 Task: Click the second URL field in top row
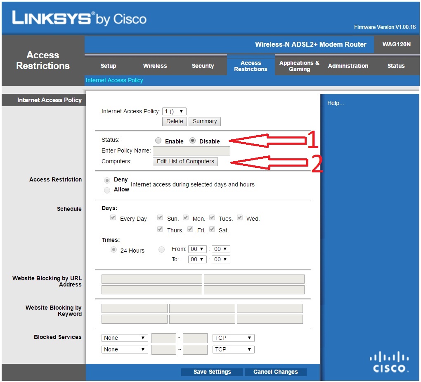pyautogui.click(x=254, y=279)
